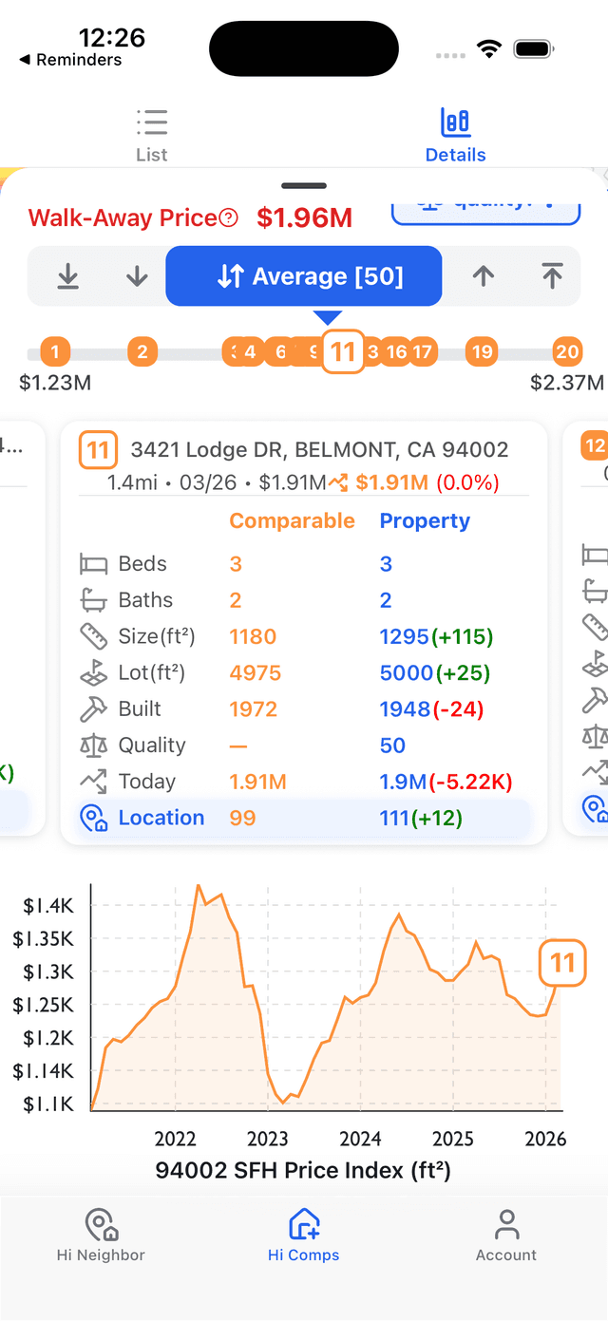Select the Average [50] quality button
The image size is (608, 1321).
304,276
